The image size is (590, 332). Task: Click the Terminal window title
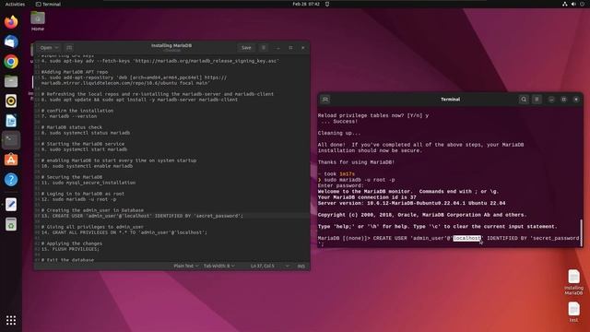click(450, 100)
